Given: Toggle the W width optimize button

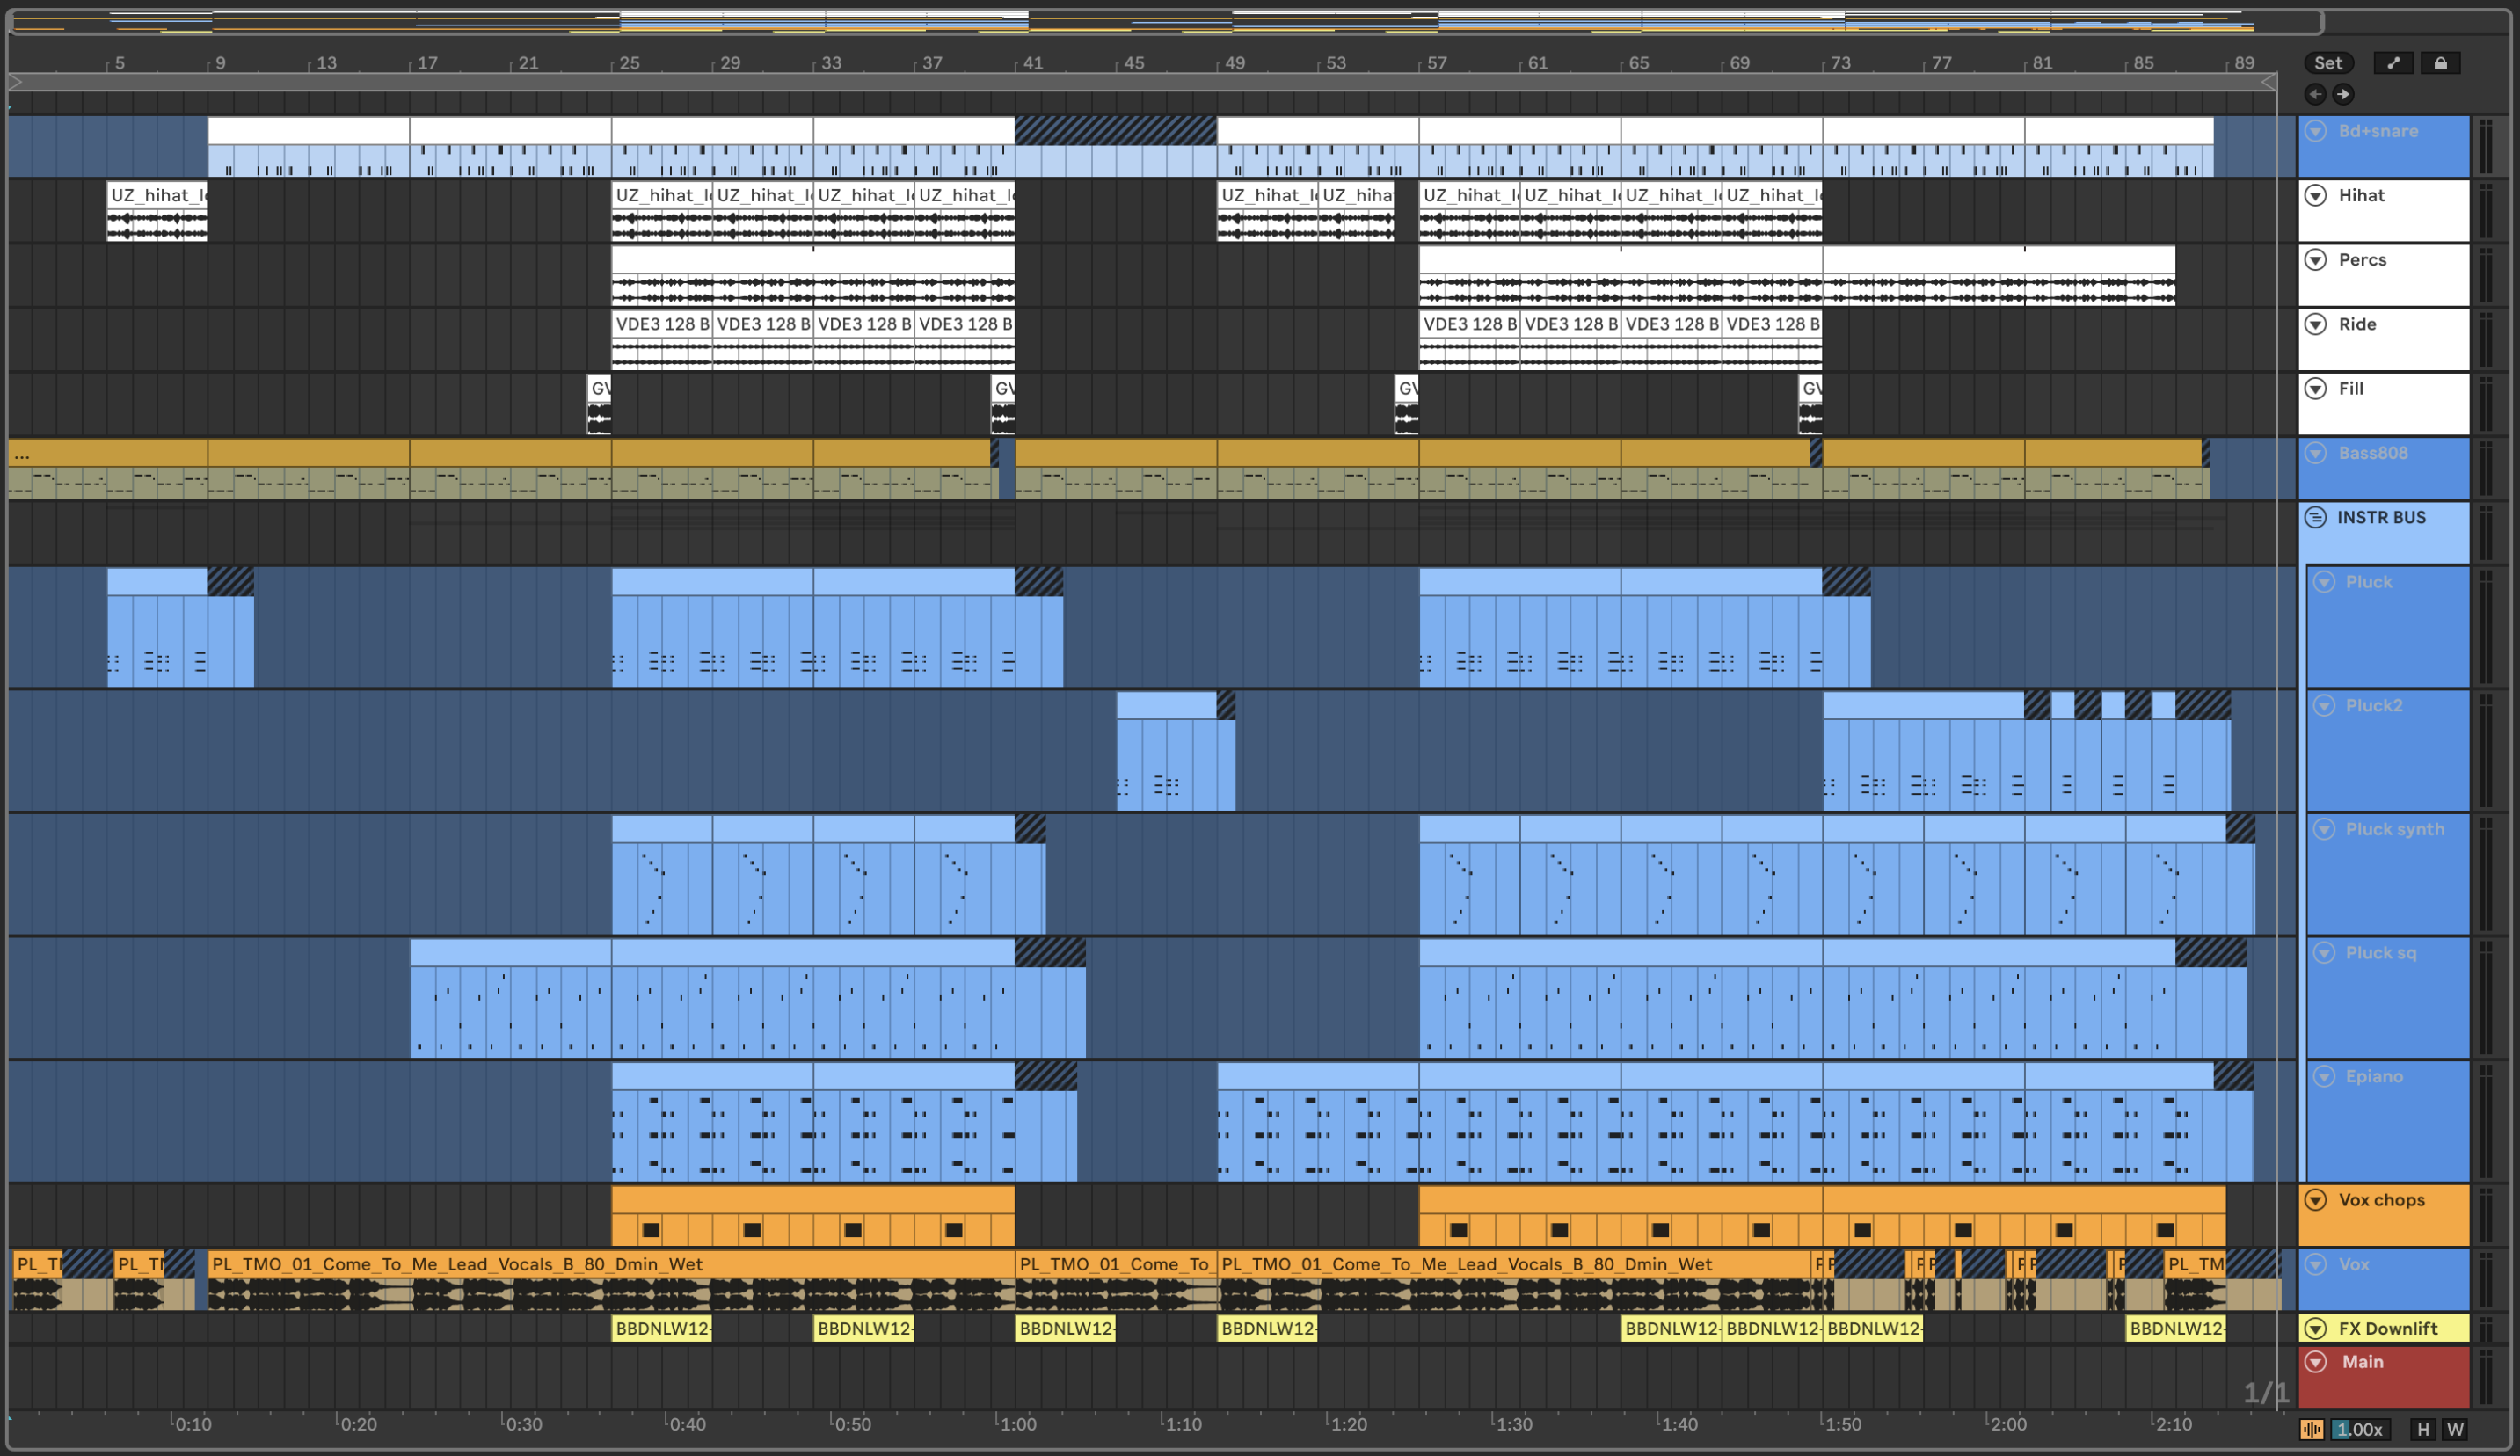Looking at the screenshot, I should 2454,1429.
